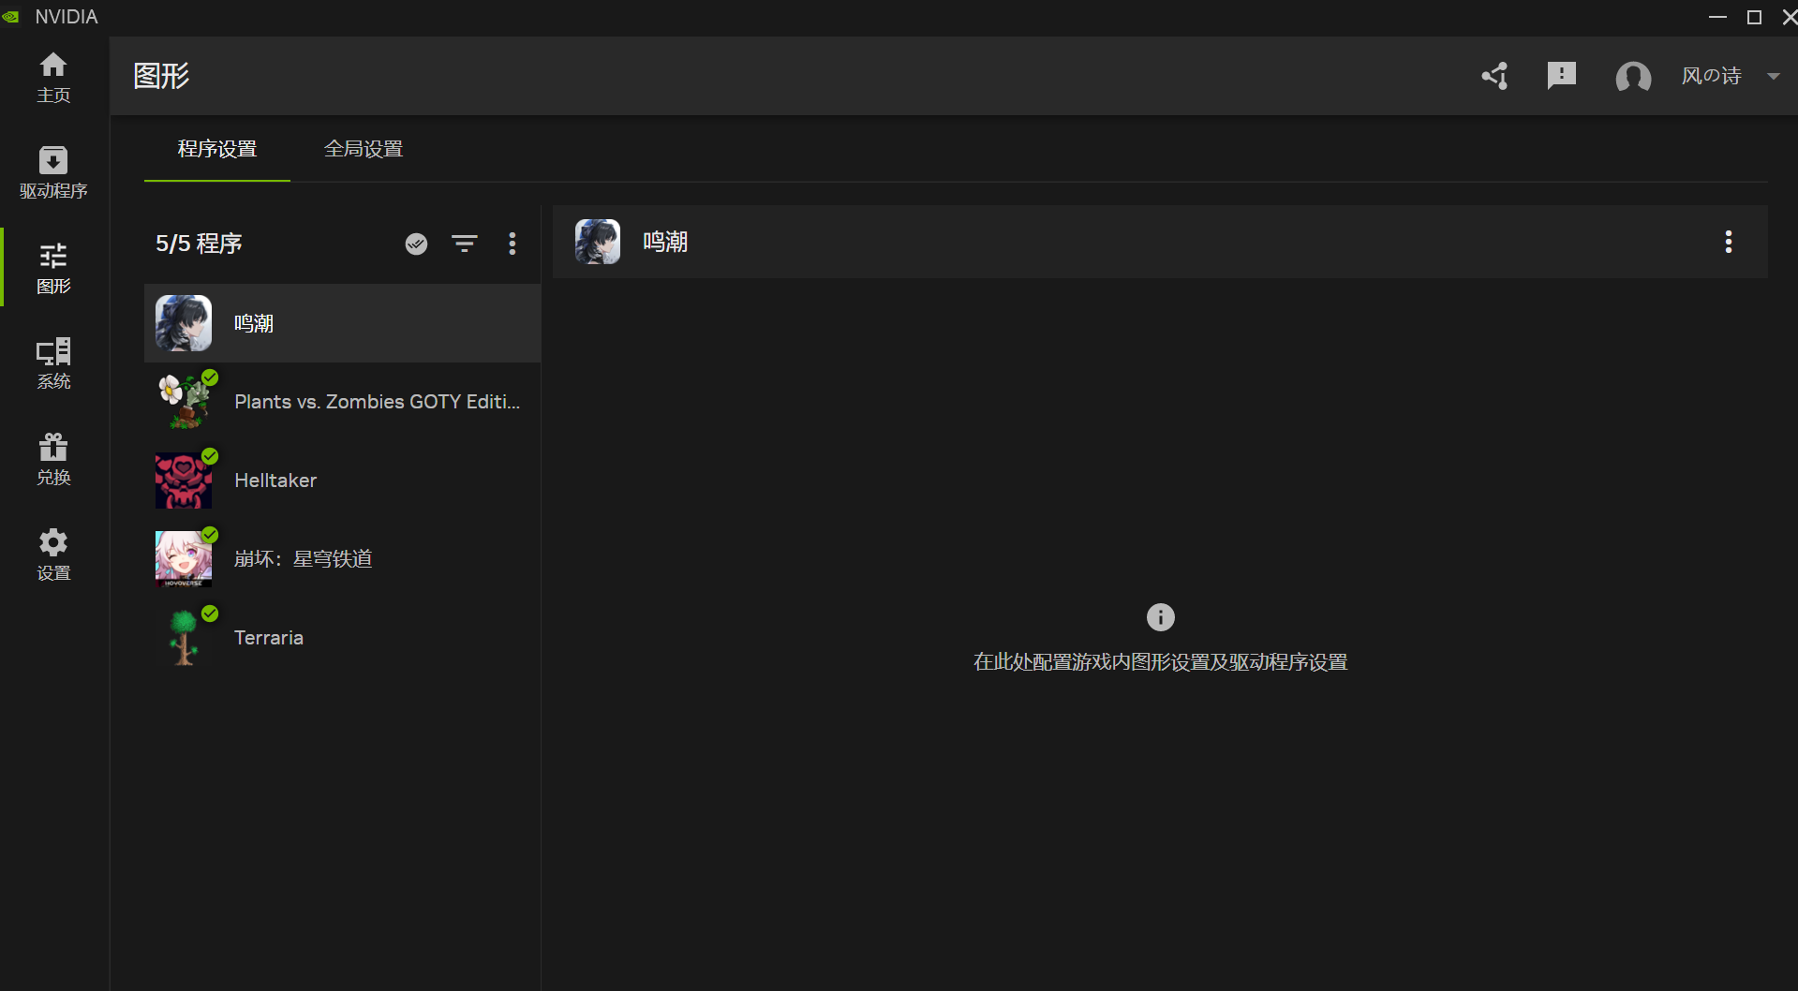Toggle the optimized-status checkmark filter
The width and height of the screenshot is (1798, 991).
(416, 244)
